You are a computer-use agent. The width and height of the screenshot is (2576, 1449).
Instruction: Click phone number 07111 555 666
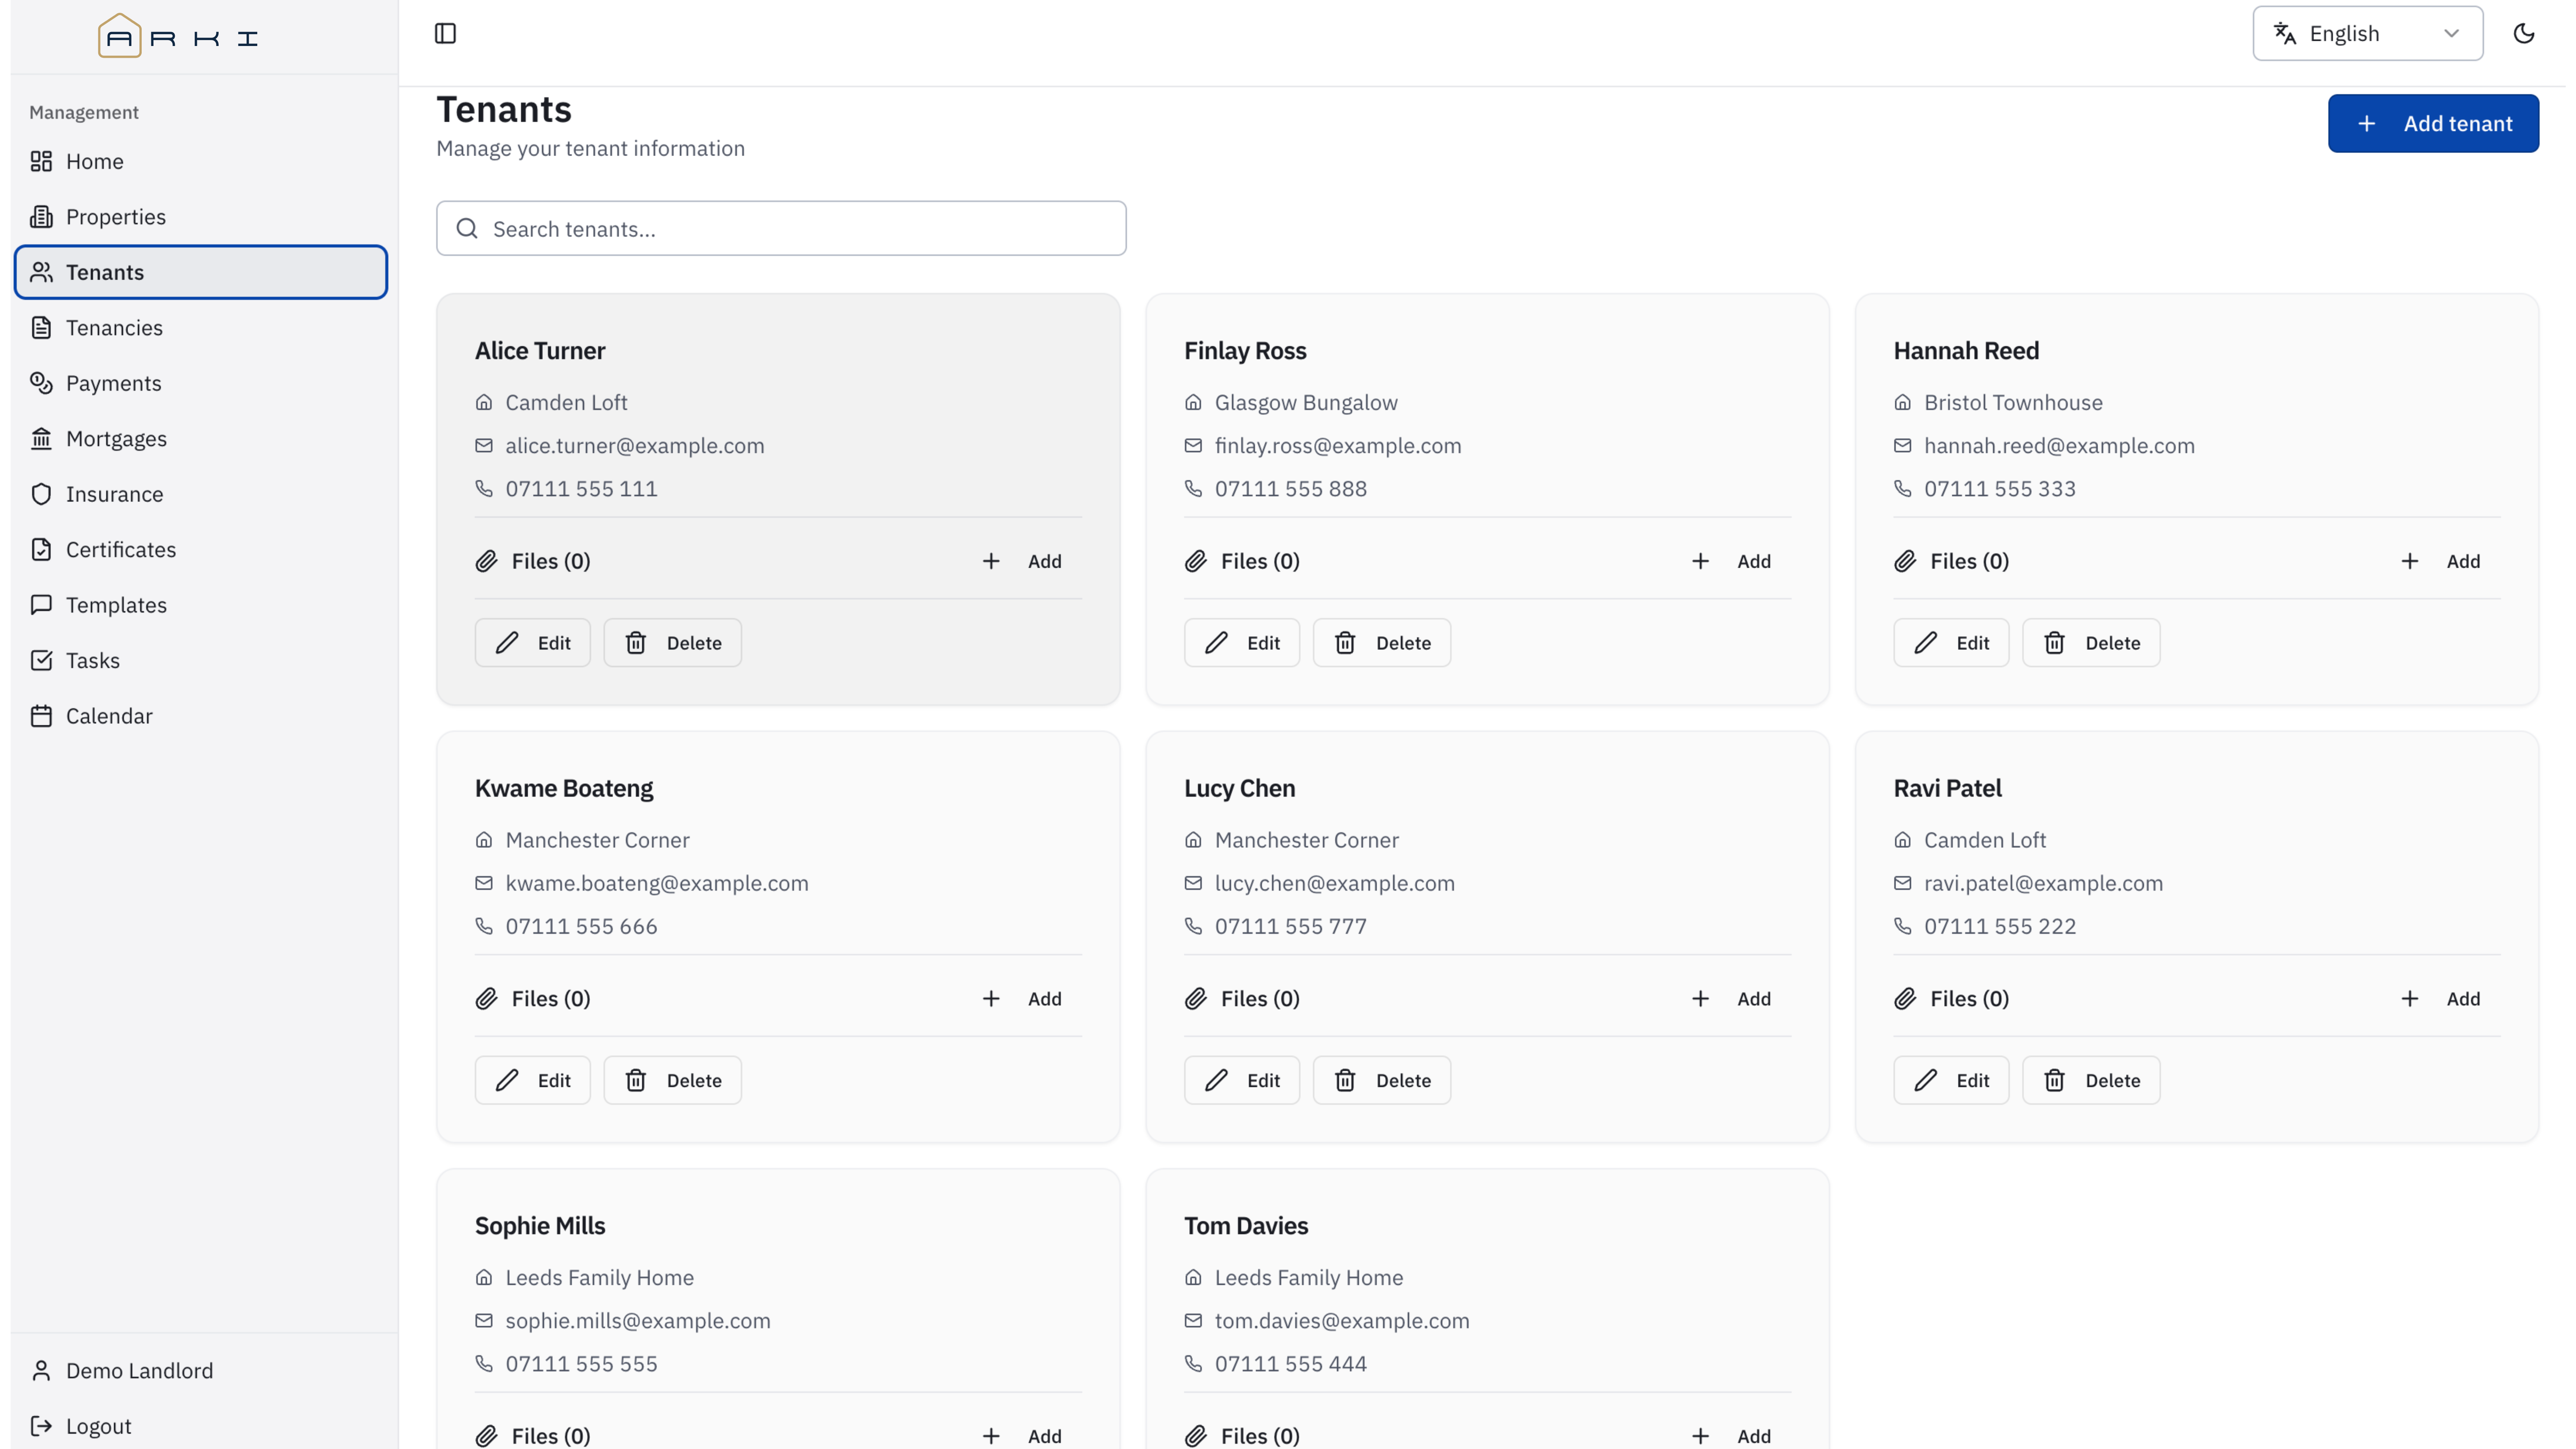581,926
